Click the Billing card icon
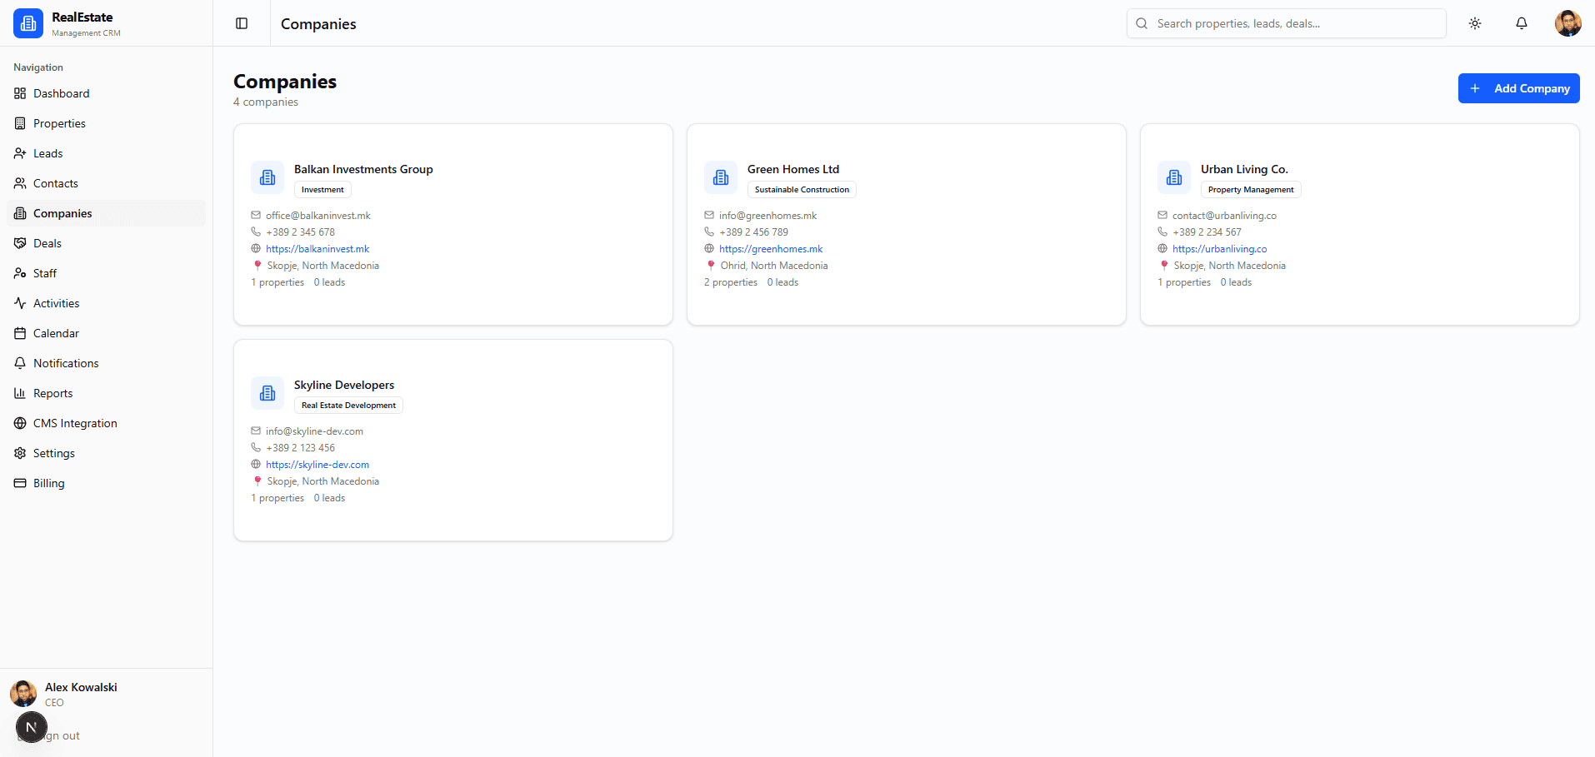Screen dimensions: 1595x757 click(x=20, y=483)
